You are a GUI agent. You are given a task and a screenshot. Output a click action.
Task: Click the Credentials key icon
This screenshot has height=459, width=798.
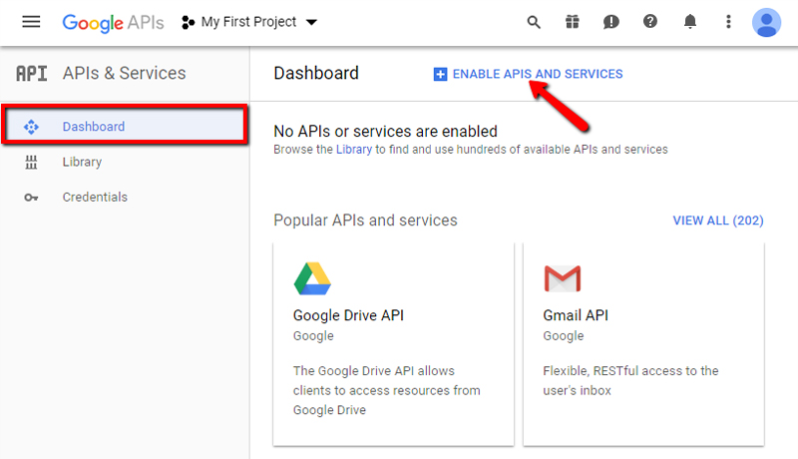[x=31, y=198]
